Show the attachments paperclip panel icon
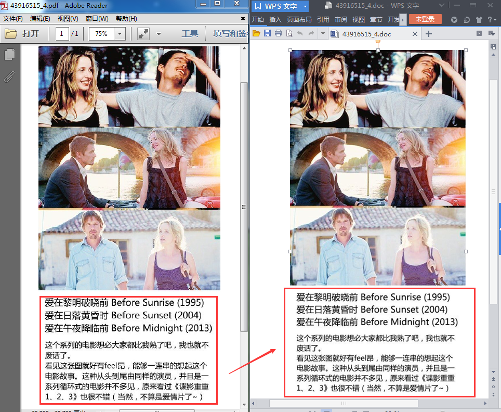 (9, 77)
